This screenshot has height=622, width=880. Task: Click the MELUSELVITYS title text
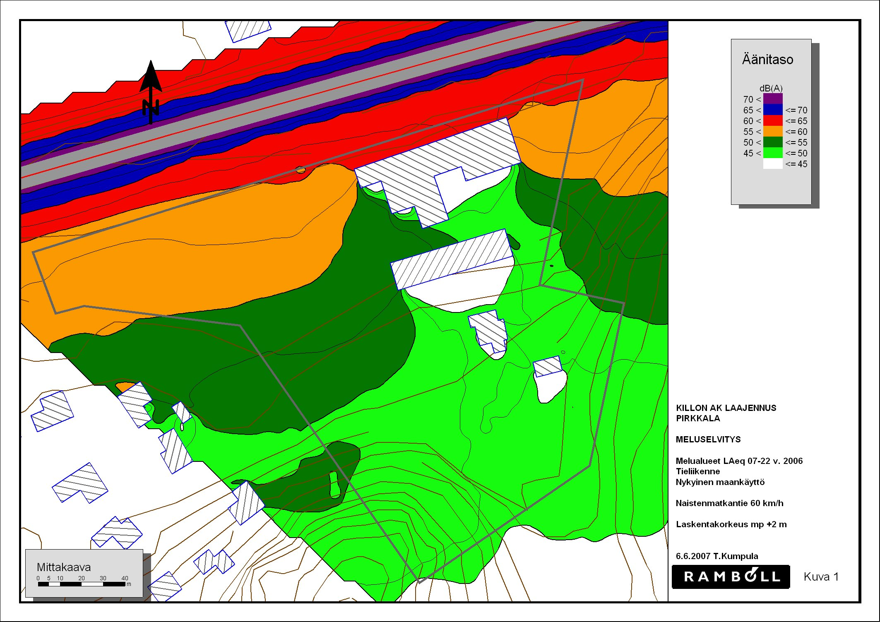pyautogui.click(x=708, y=439)
